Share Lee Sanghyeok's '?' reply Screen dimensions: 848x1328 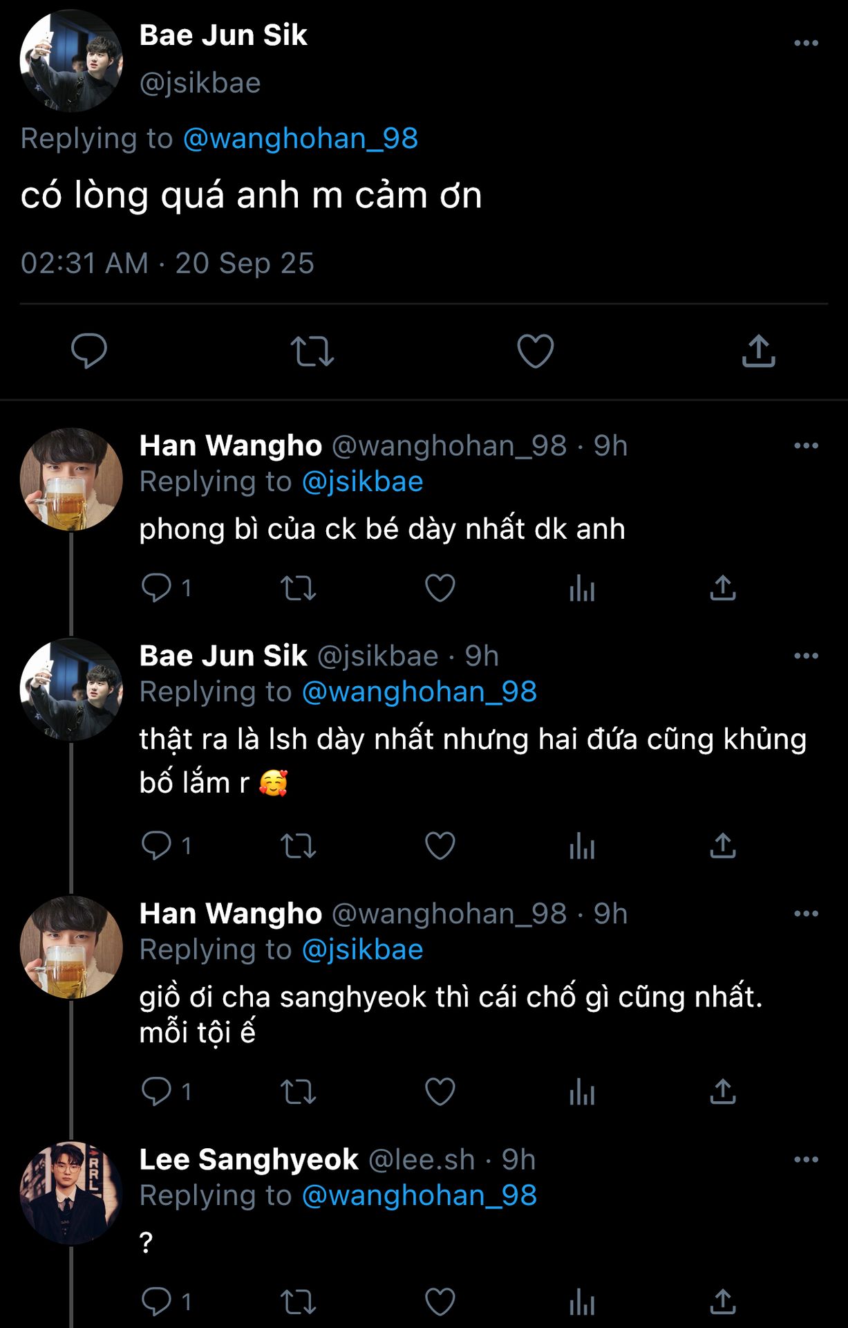723,1302
